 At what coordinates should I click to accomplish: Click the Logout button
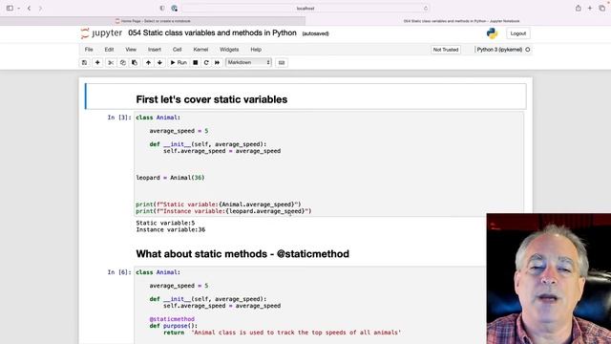pos(517,33)
